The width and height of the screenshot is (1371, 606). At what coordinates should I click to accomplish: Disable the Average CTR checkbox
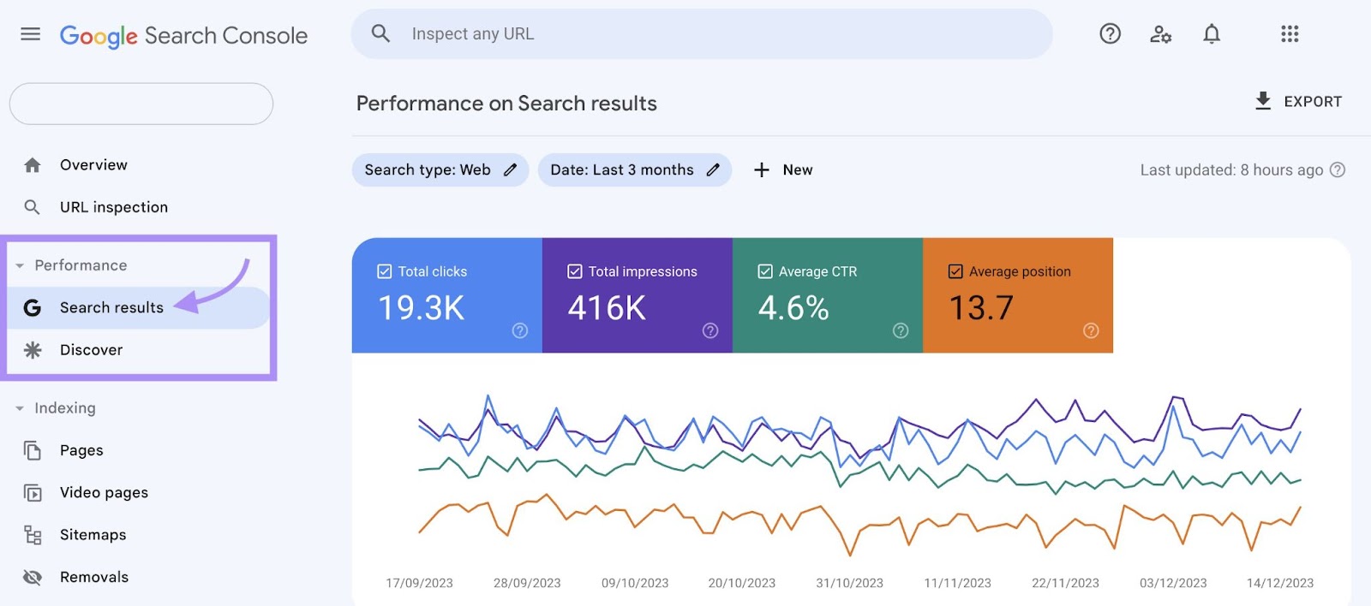(x=765, y=271)
